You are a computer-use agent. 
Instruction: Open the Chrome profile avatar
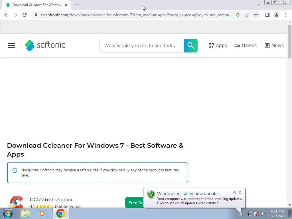click(x=277, y=15)
